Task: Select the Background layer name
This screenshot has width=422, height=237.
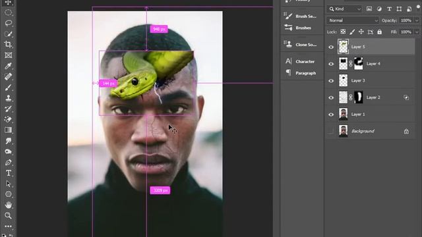Action: tap(363, 131)
